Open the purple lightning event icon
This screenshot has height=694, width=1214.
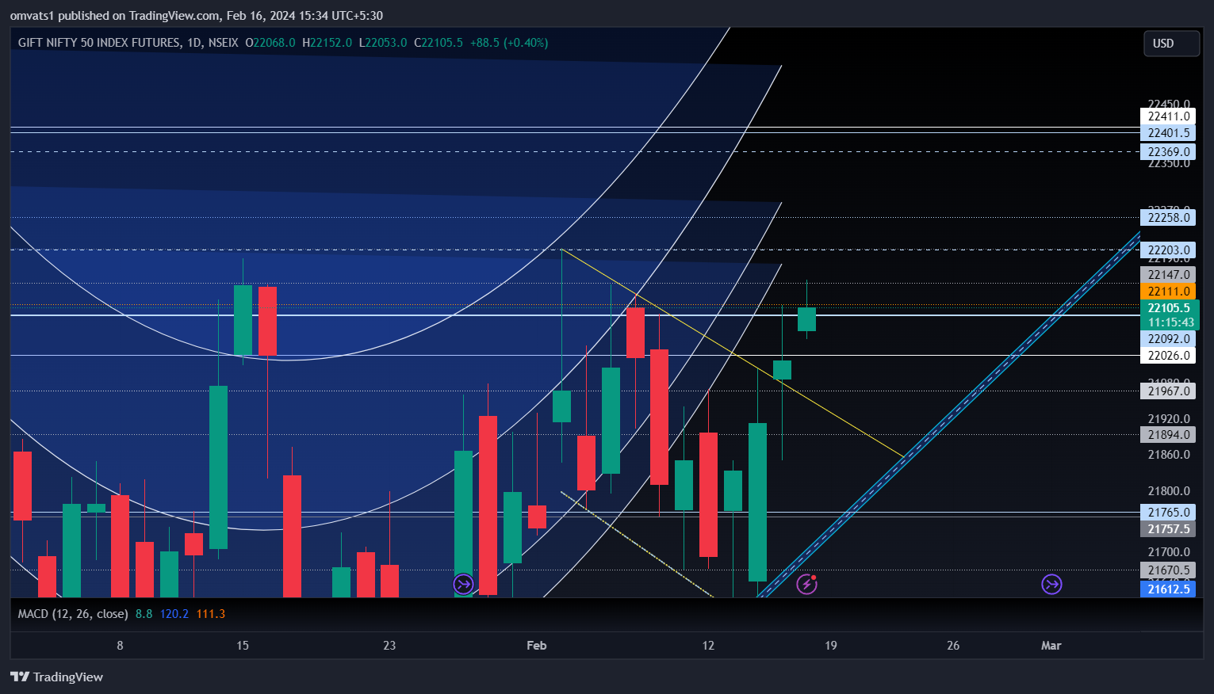806,585
